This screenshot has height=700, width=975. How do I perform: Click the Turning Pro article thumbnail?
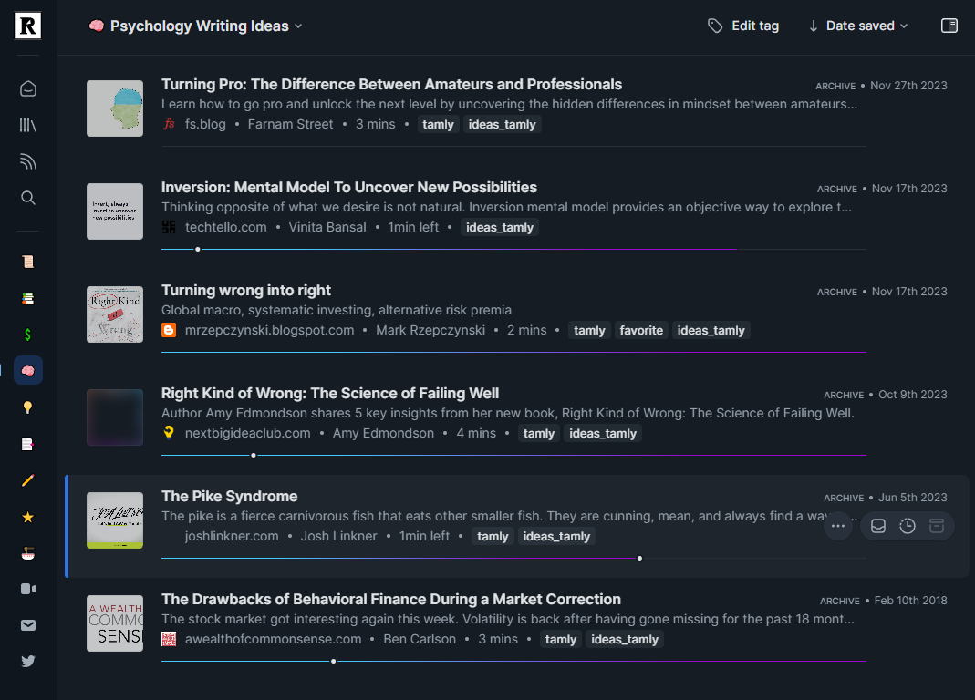[115, 108]
